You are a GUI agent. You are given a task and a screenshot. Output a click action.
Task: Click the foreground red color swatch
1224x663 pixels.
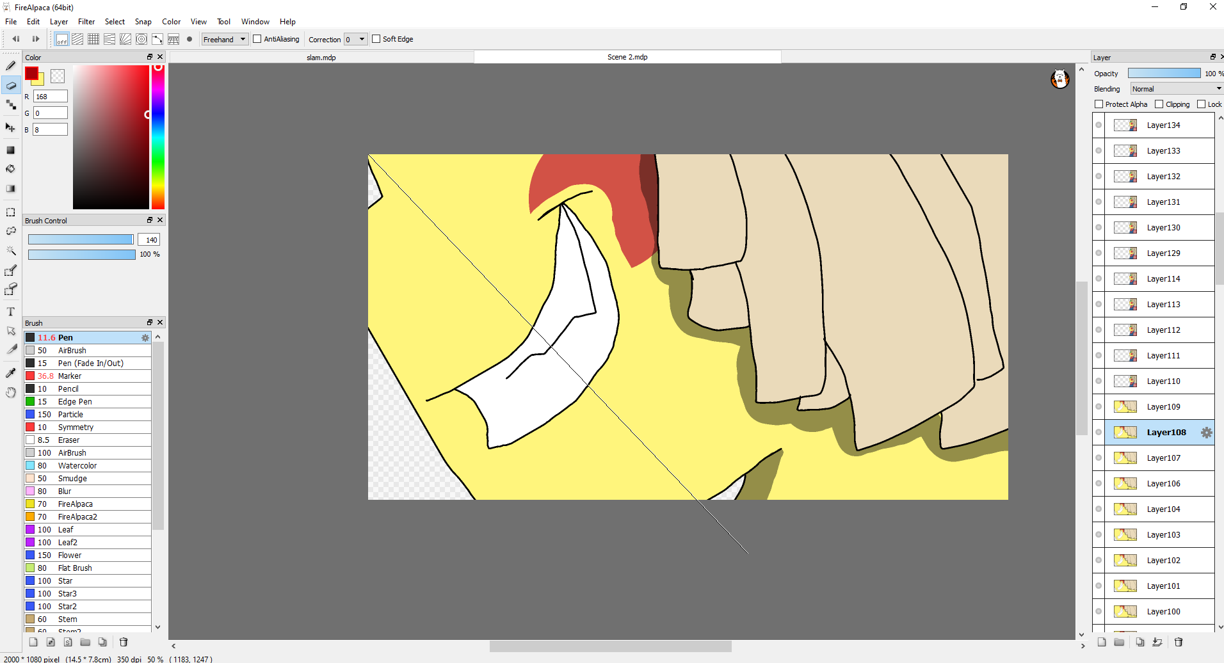[x=31, y=74]
